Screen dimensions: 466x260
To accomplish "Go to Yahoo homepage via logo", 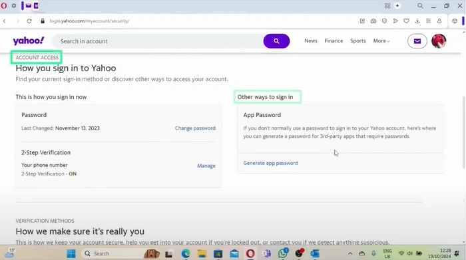I will [29, 41].
